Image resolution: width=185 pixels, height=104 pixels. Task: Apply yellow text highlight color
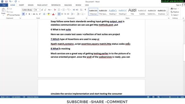(49, 14)
